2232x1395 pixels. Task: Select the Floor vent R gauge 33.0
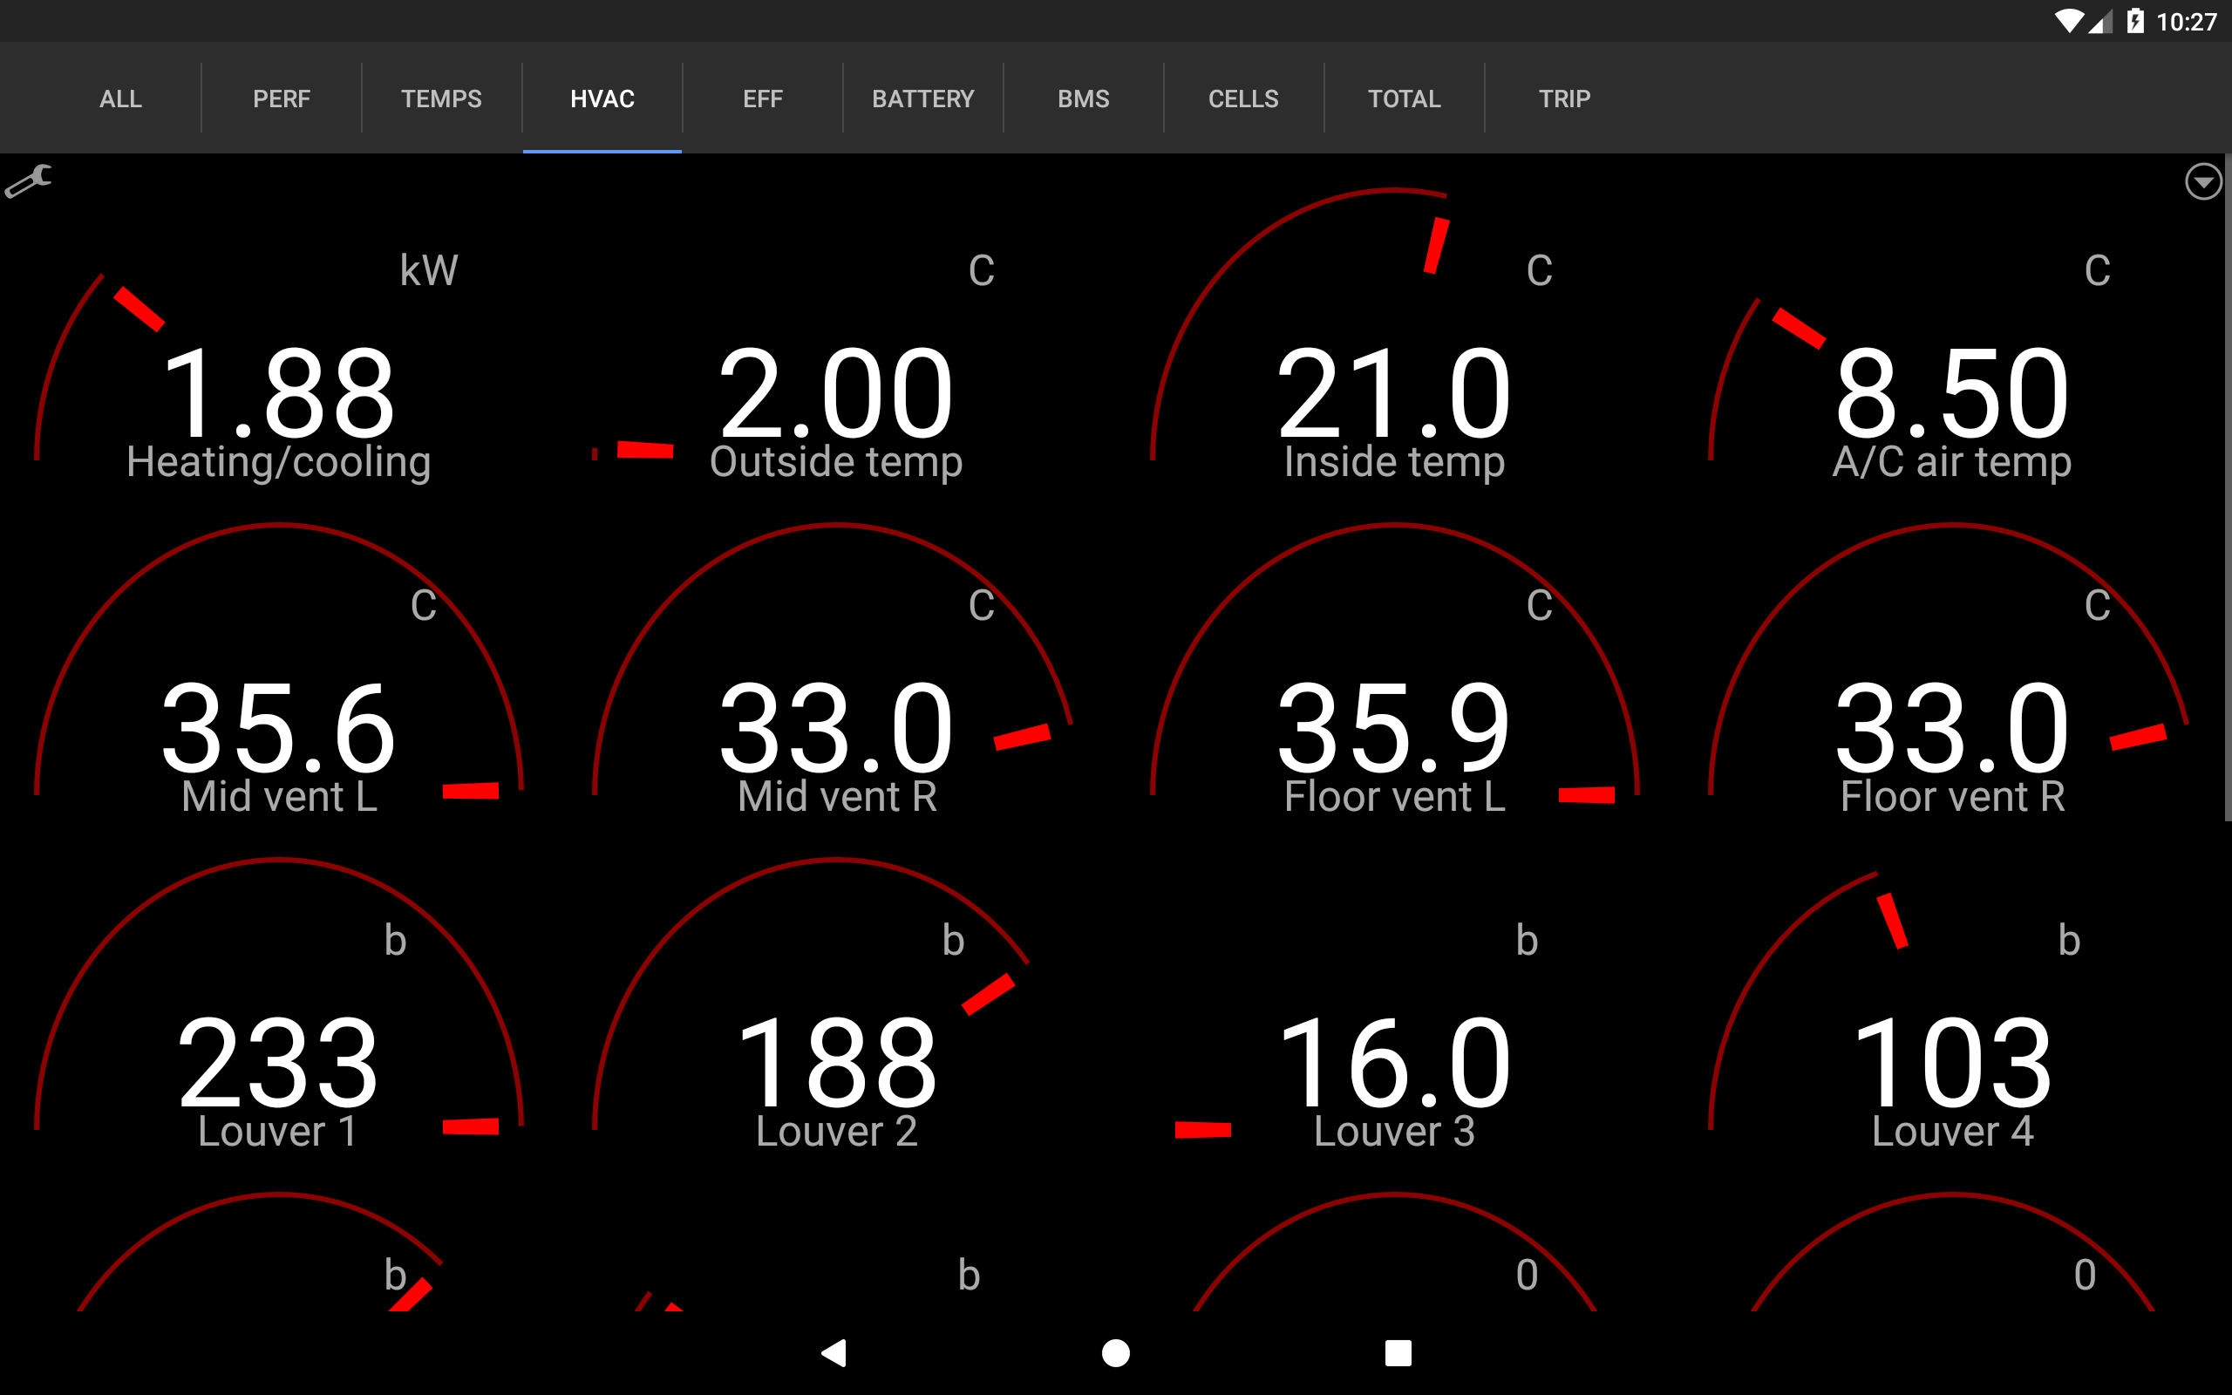click(1952, 729)
